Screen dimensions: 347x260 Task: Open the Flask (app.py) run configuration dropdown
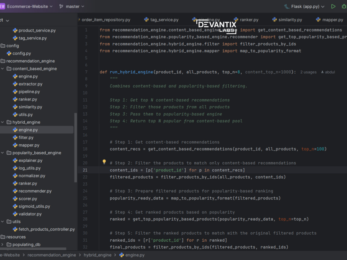(304, 6)
